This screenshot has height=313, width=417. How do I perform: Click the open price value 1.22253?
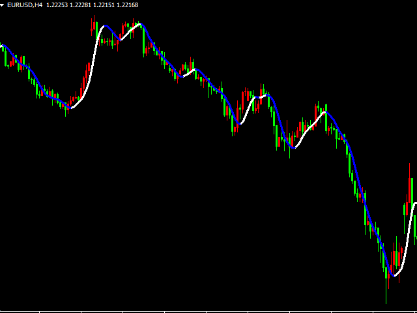pyautogui.click(x=57, y=5)
